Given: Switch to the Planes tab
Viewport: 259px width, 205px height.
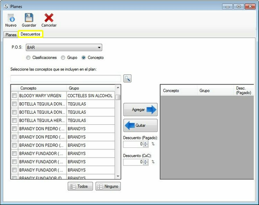Looking at the screenshot, I should coord(11,35).
